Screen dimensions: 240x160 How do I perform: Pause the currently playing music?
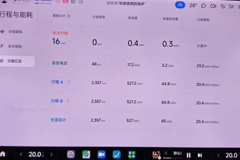click(x=188, y=155)
